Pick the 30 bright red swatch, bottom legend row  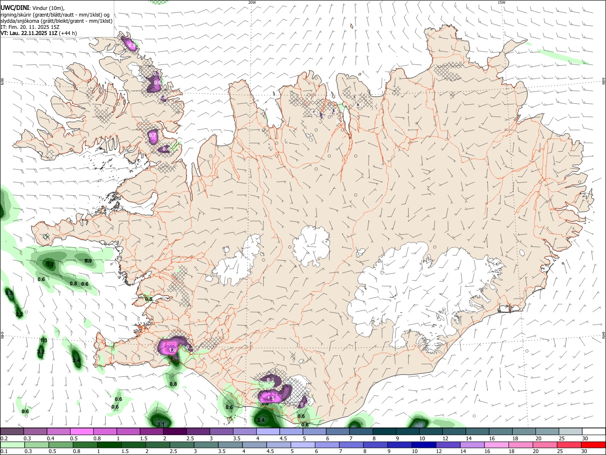point(593,445)
